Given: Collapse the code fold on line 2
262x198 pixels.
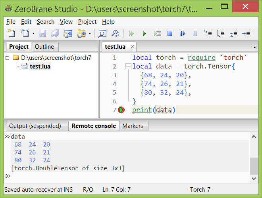Looking at the screenshot, I should click(128, 67).
